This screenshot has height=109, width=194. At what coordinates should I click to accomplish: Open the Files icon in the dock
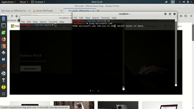(3, 19)
